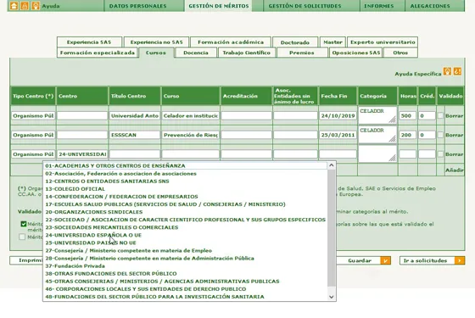The image size is (475, 318).
Task: Click Fecha Fin field 25/03/2011
Action: [338, 135]
